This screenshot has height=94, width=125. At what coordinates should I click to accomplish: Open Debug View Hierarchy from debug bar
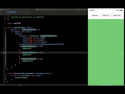[x=13, y=85]
